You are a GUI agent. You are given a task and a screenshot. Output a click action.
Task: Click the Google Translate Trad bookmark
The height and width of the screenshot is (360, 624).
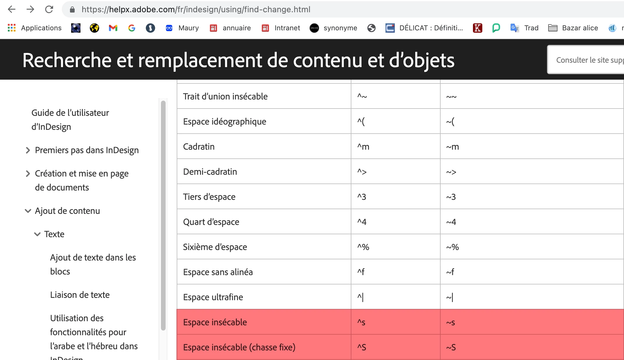pos(524,28)
